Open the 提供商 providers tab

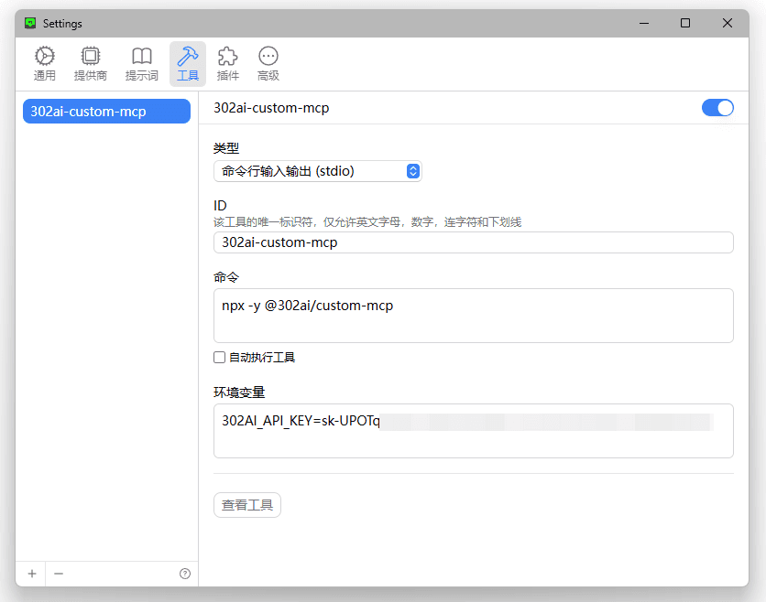(91, 64)
